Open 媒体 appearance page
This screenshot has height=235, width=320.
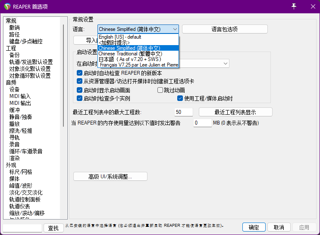click(15, 179)
